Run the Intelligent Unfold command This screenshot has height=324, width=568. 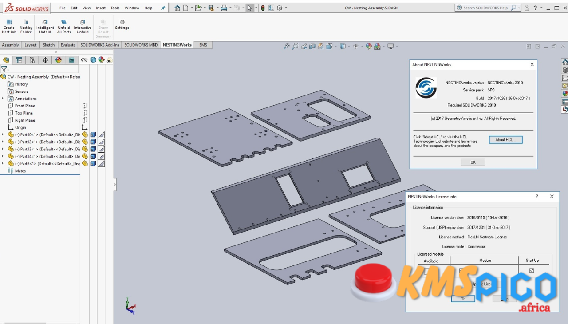pos(45,27)
